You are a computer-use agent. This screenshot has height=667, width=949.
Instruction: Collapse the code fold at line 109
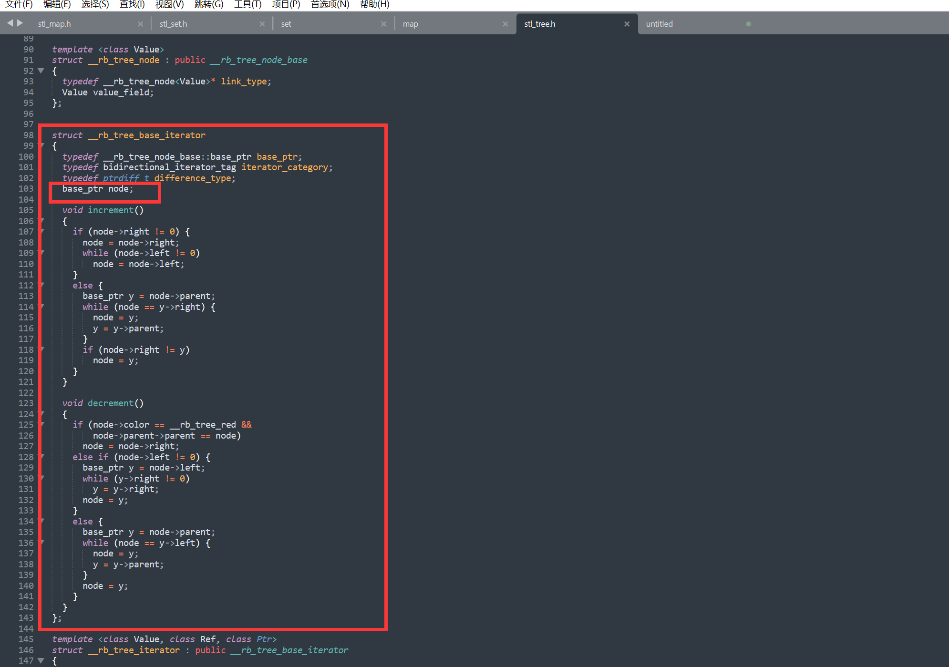[x=41, y=253]
